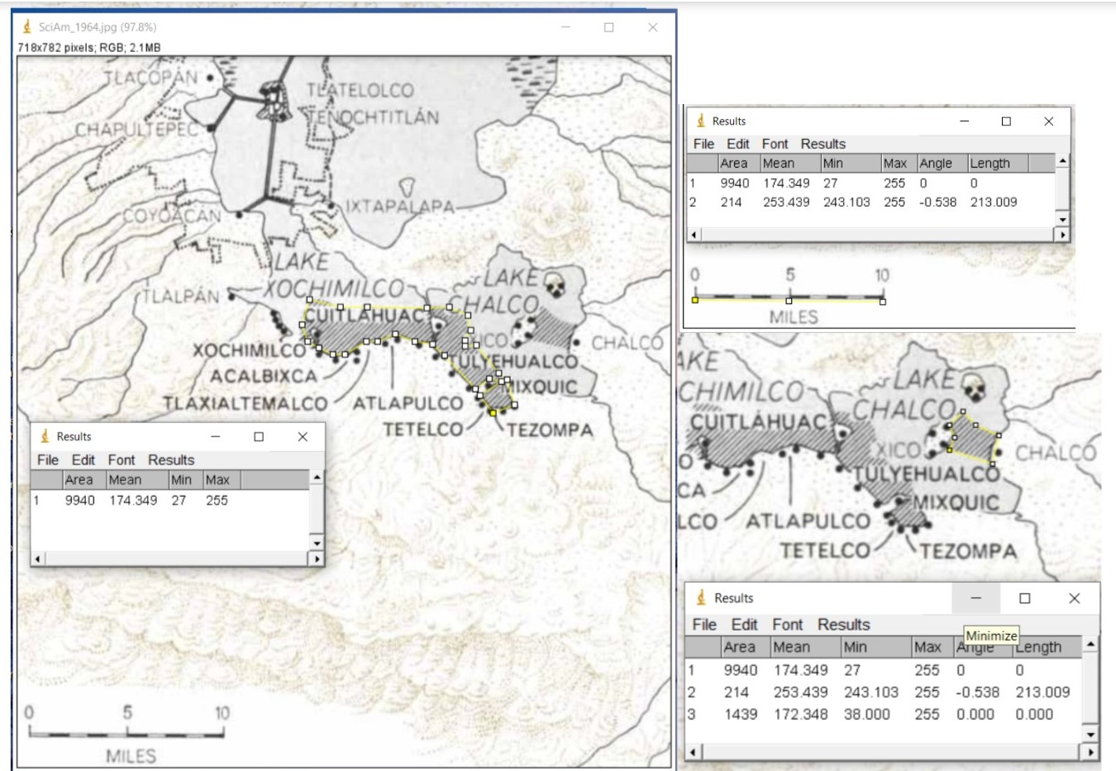Click the yellow-filled polygon handle near Tezompa label
1116x771 pixels.
click(494, 412)
